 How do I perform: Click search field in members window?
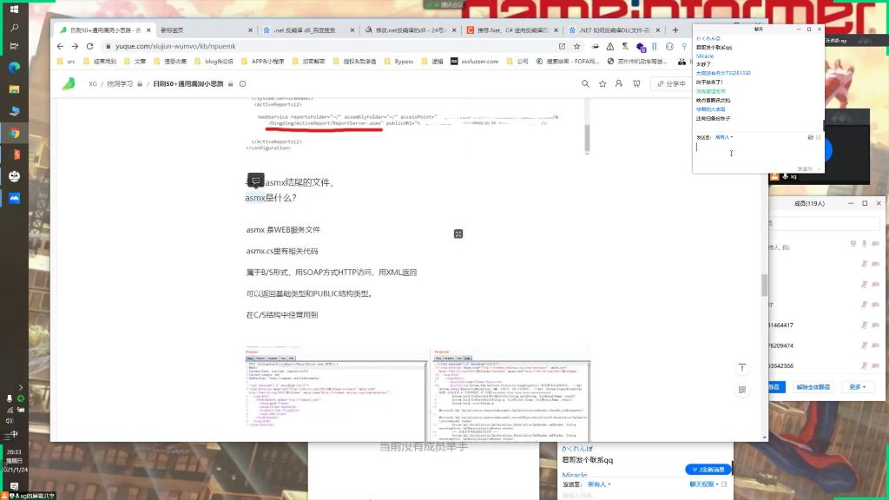824,223
